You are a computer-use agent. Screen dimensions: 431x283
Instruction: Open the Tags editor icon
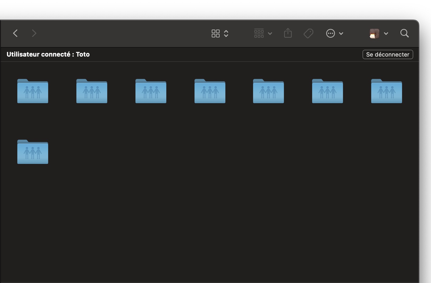[x=308, y=33]
